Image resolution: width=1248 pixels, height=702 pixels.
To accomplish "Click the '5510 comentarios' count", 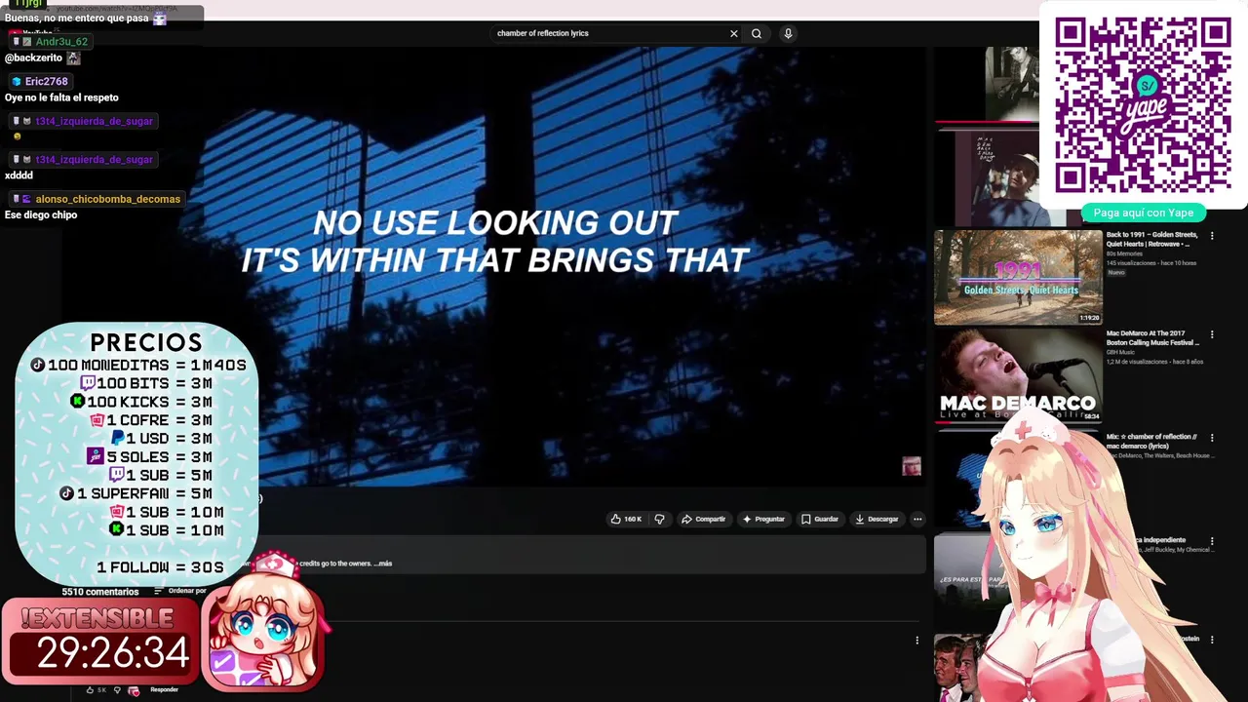I will [100, 592].
